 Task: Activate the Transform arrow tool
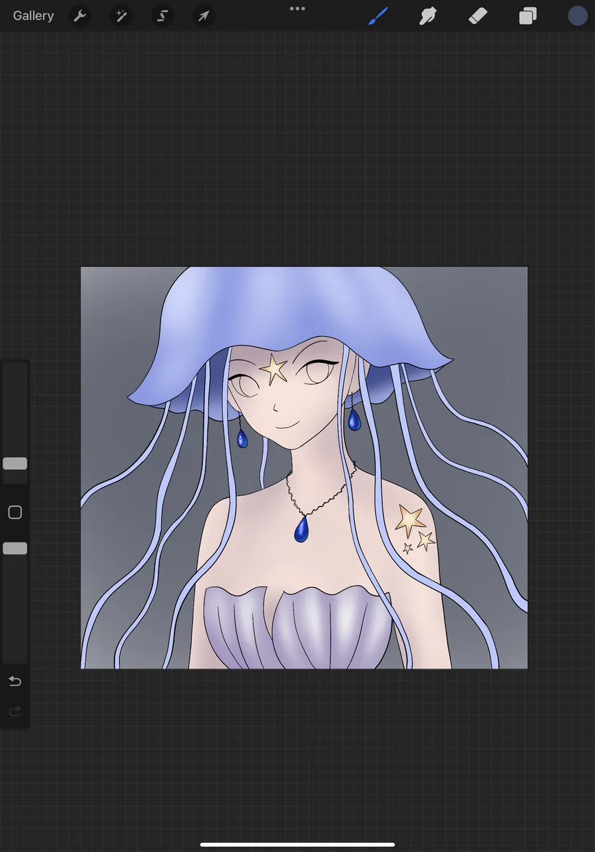point(204,16)
